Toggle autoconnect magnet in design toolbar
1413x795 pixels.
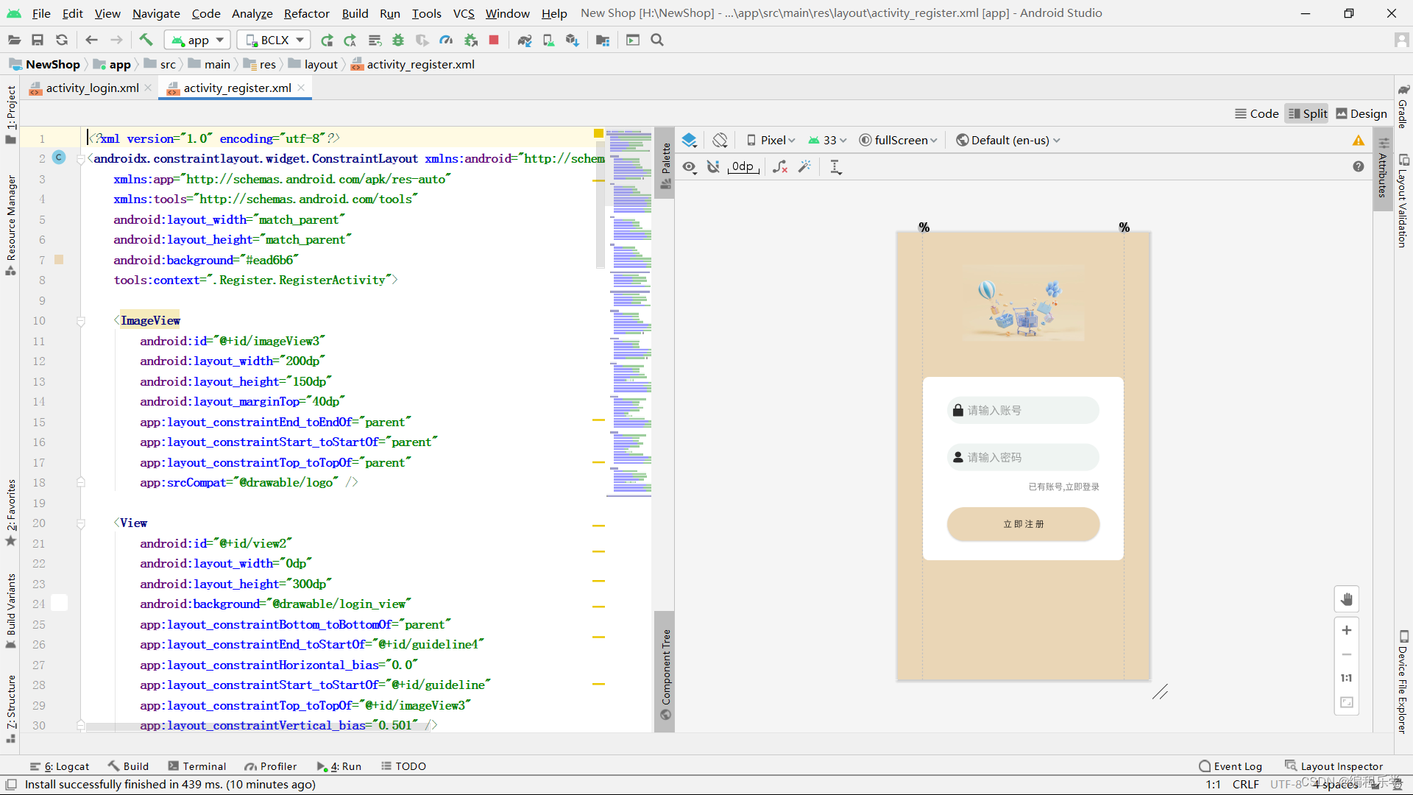tap(713, 167)
